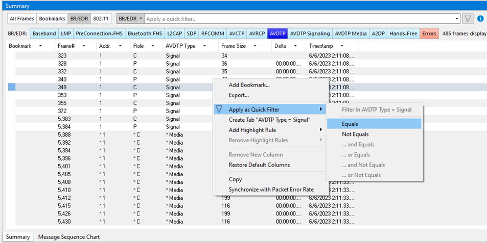Select the 802.11 view toggle
487x243 pixels.
(x=101, y=18)
